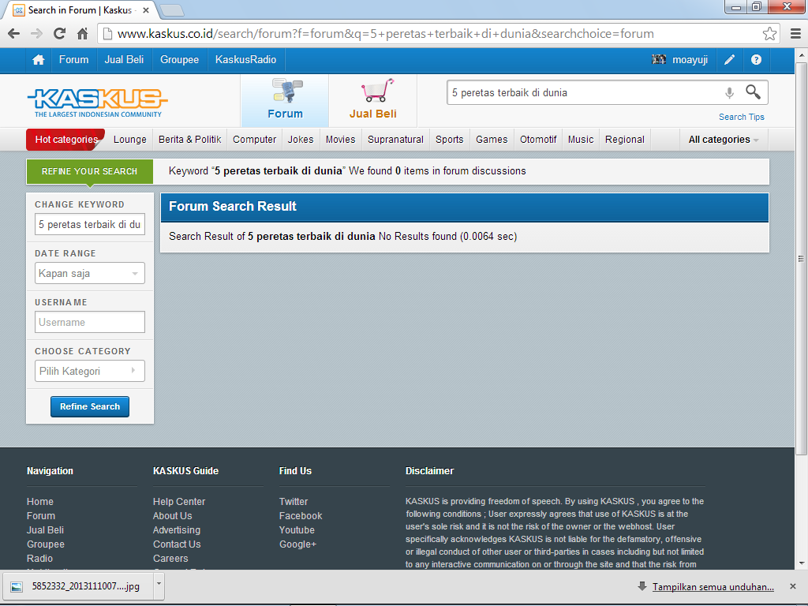The width and height of the screenshot is (808, 606).
Task: Open a new browser tab
Action: (171, 10)
